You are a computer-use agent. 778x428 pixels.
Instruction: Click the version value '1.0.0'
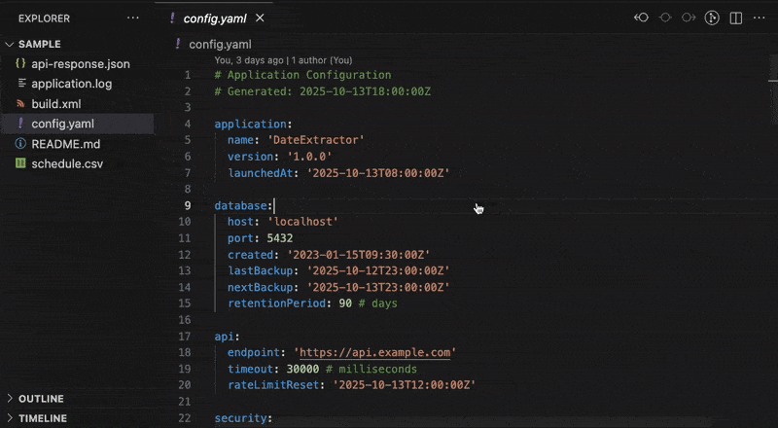point(309,157)
